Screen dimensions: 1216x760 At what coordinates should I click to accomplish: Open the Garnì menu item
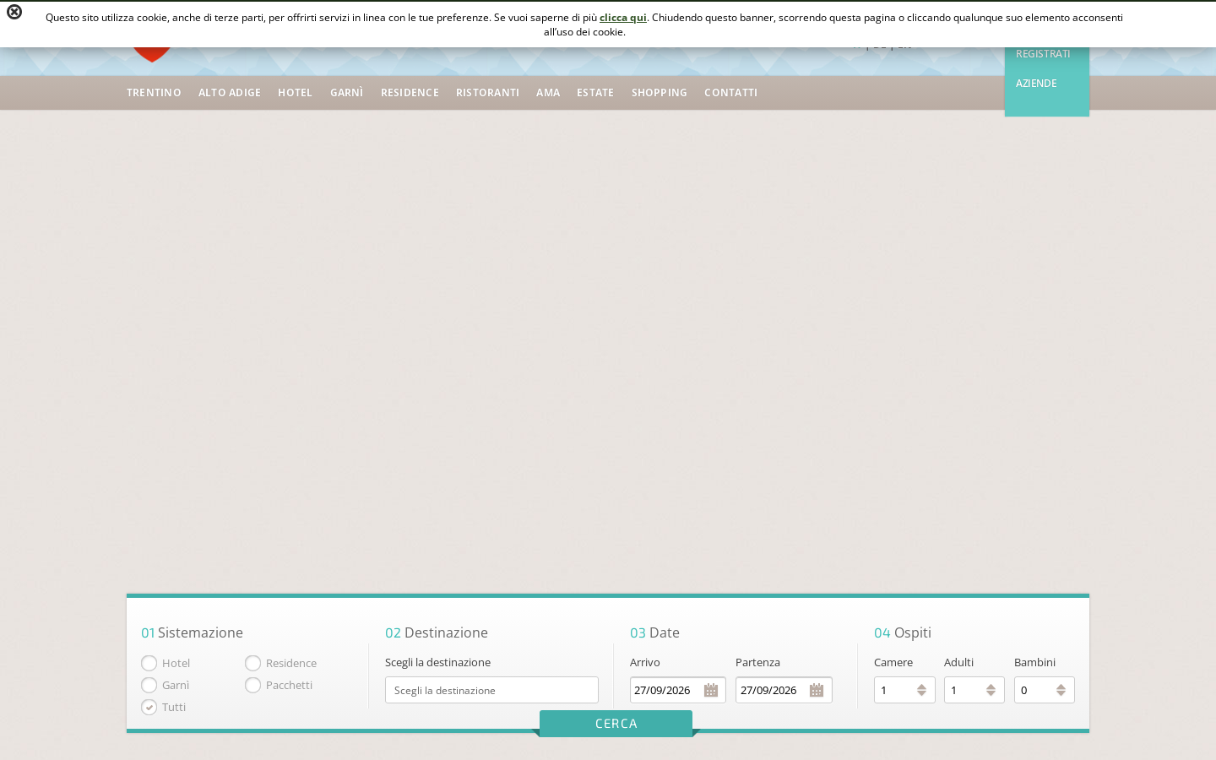[x=347, y=93]
